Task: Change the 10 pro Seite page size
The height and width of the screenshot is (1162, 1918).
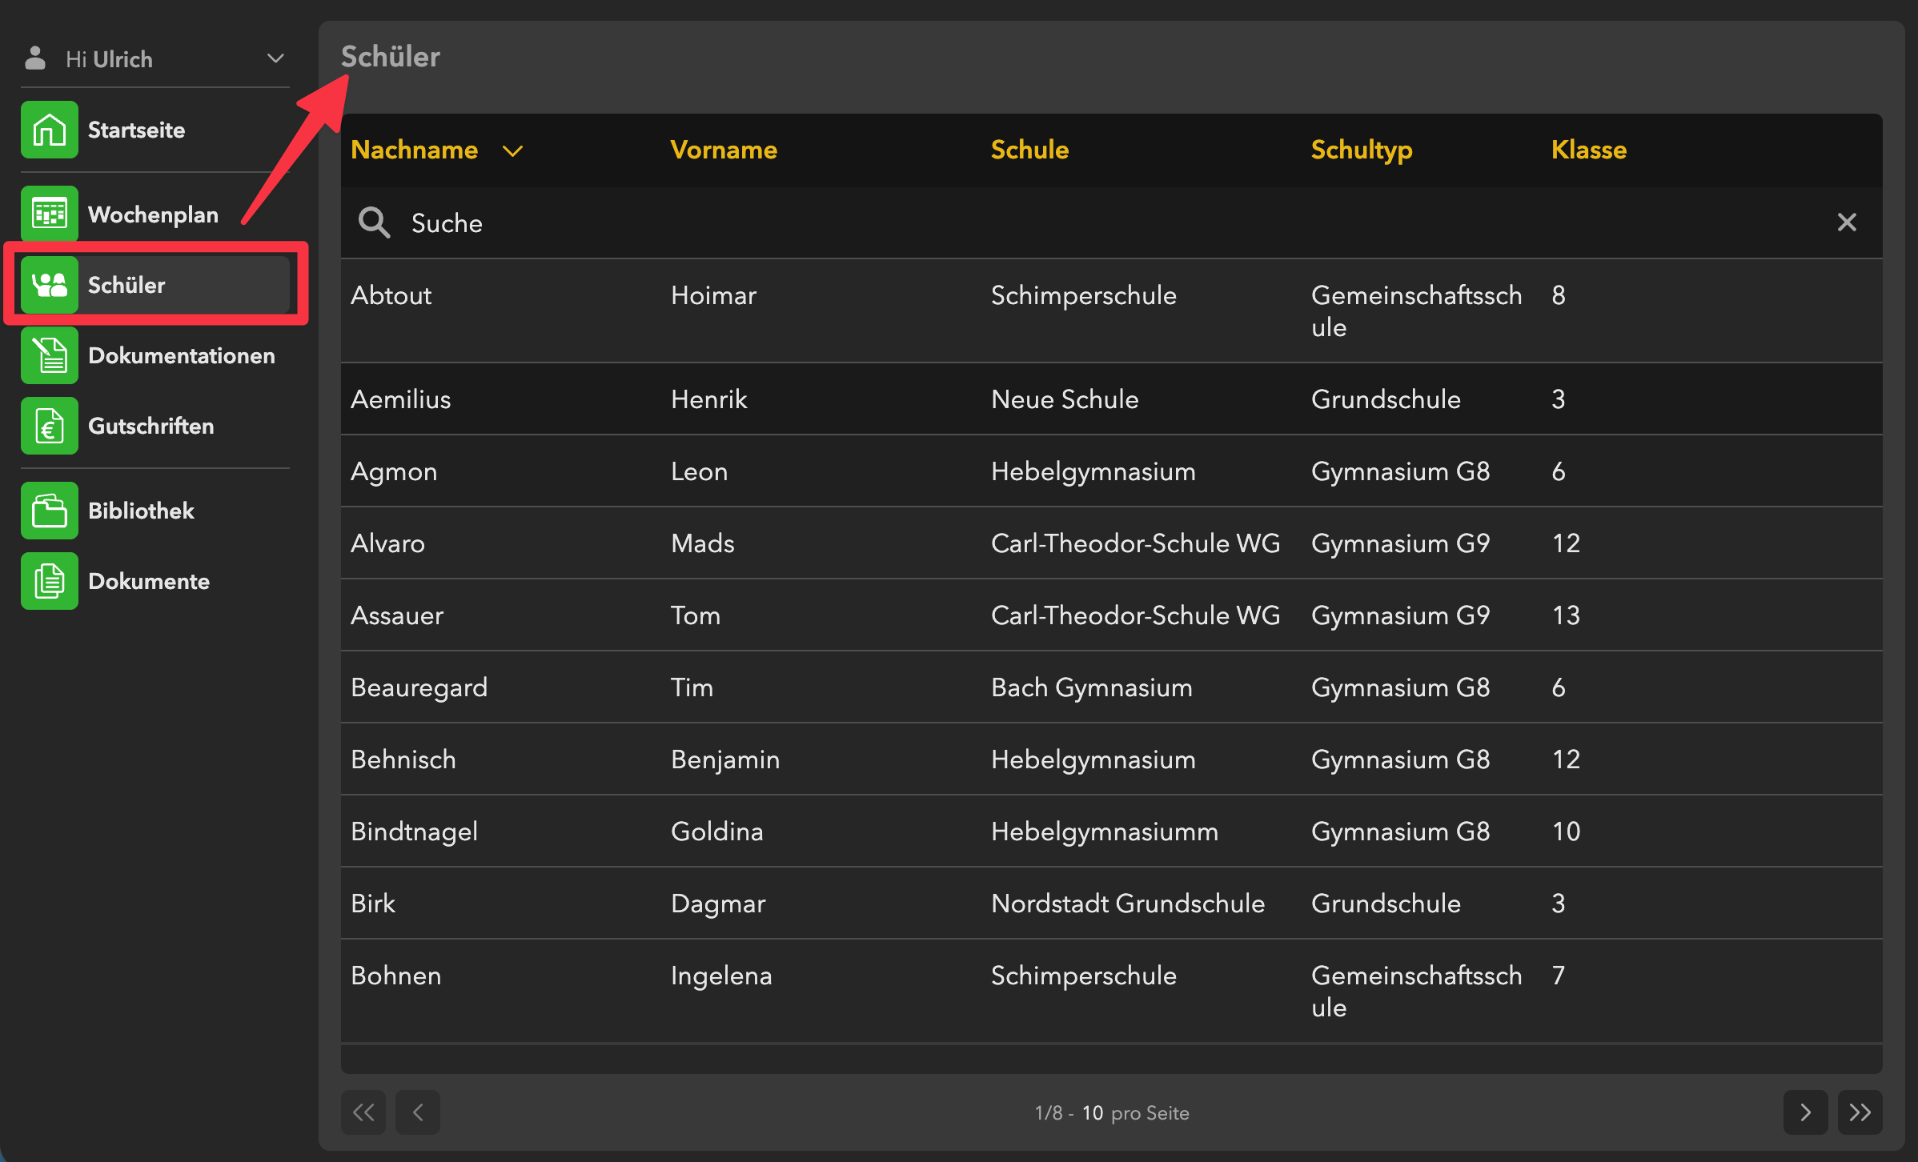Action: coord(1093,1113)
